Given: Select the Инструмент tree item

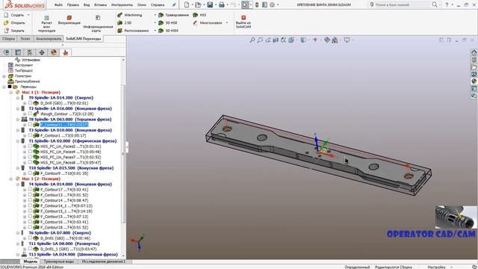Looking at the screenshot, I should pyautogui.click(x=23, y=65).
